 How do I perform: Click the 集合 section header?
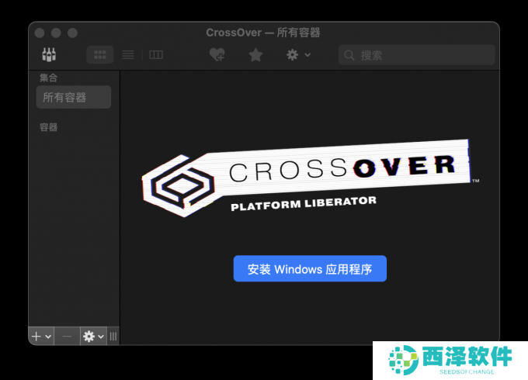point(49,78)
